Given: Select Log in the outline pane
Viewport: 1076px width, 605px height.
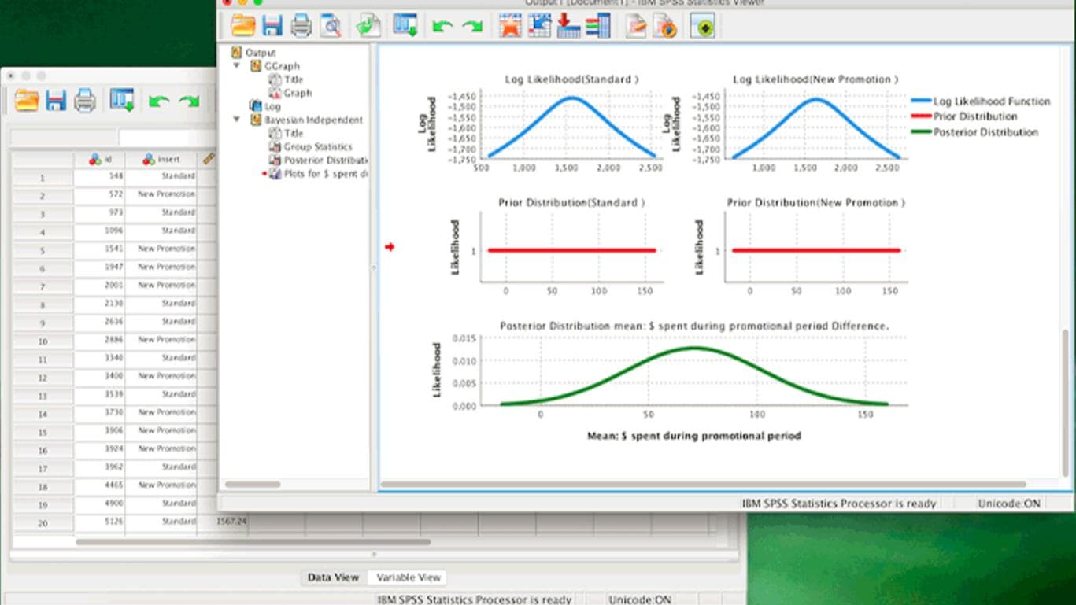Looking at the screenshot, I should pyautogui.click(x=272, y=106).
